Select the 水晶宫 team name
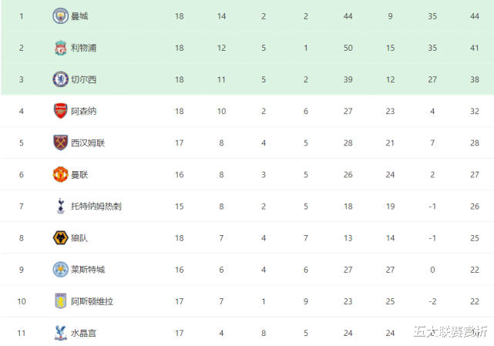This screenshot has width=494, height=346. tap(83, 333)
